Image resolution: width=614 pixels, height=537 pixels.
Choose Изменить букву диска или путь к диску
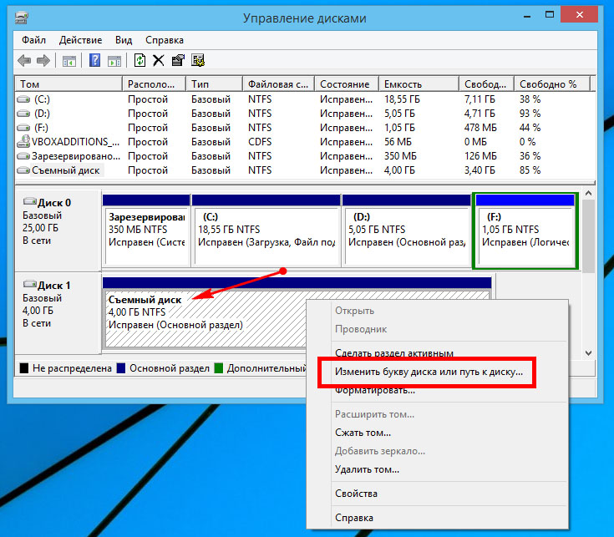coord(429,372)
